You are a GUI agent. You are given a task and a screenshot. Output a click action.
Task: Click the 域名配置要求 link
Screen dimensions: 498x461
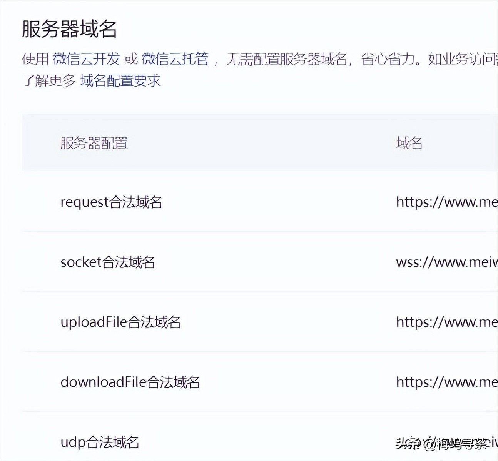(x=120, y=80)
